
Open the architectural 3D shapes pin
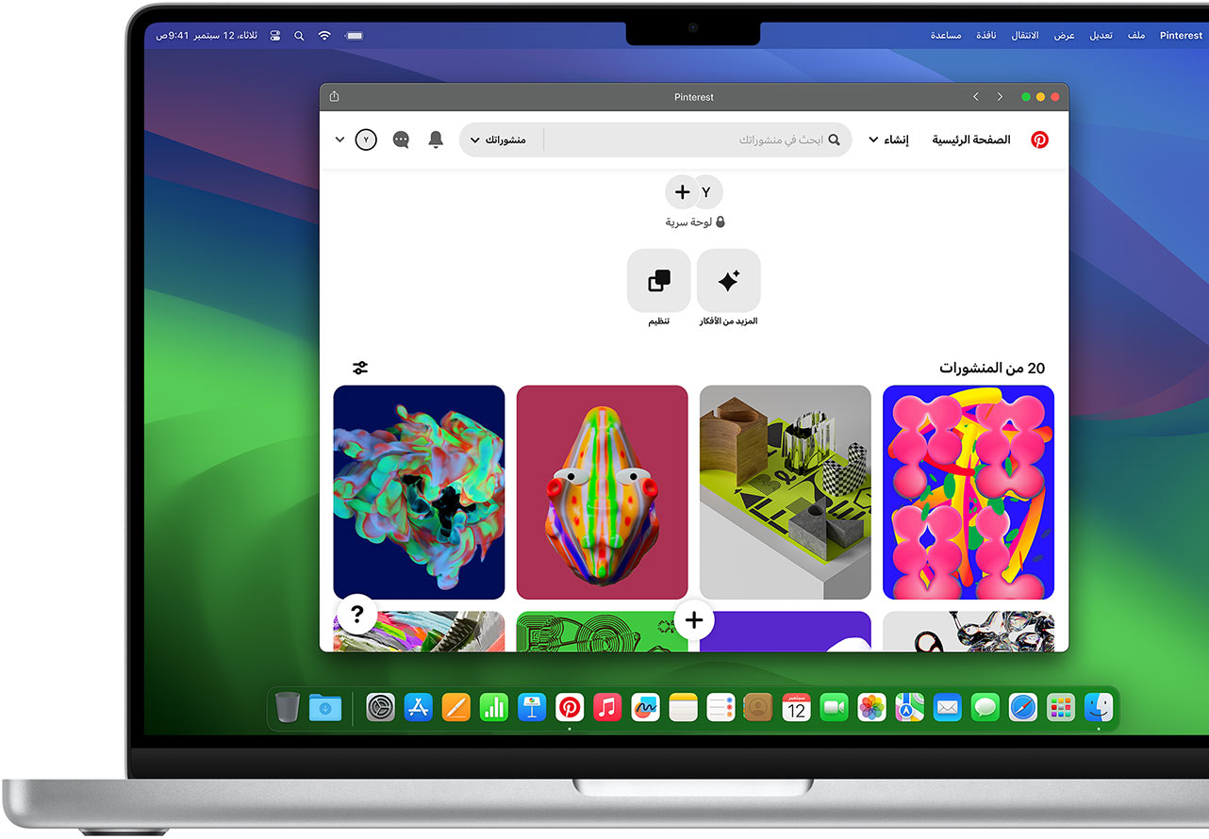[x=786, y=492]
